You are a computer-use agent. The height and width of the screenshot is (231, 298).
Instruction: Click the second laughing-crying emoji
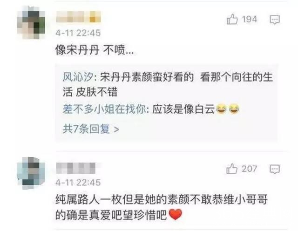(234, 109)
